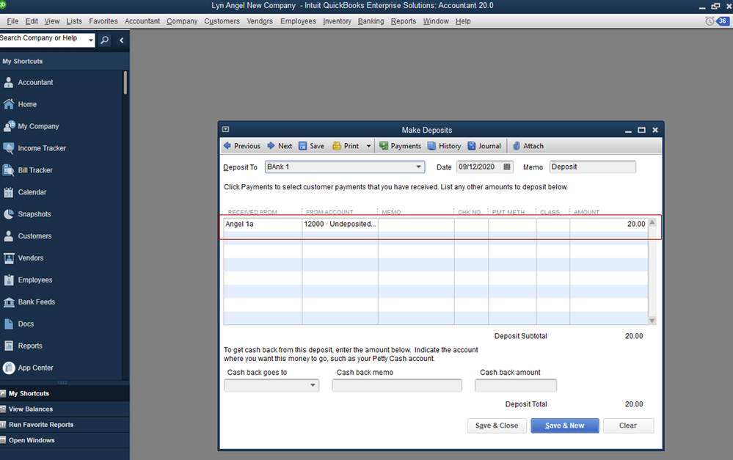
Task: Click the reminders count badge 36
Action: (723, 21)
